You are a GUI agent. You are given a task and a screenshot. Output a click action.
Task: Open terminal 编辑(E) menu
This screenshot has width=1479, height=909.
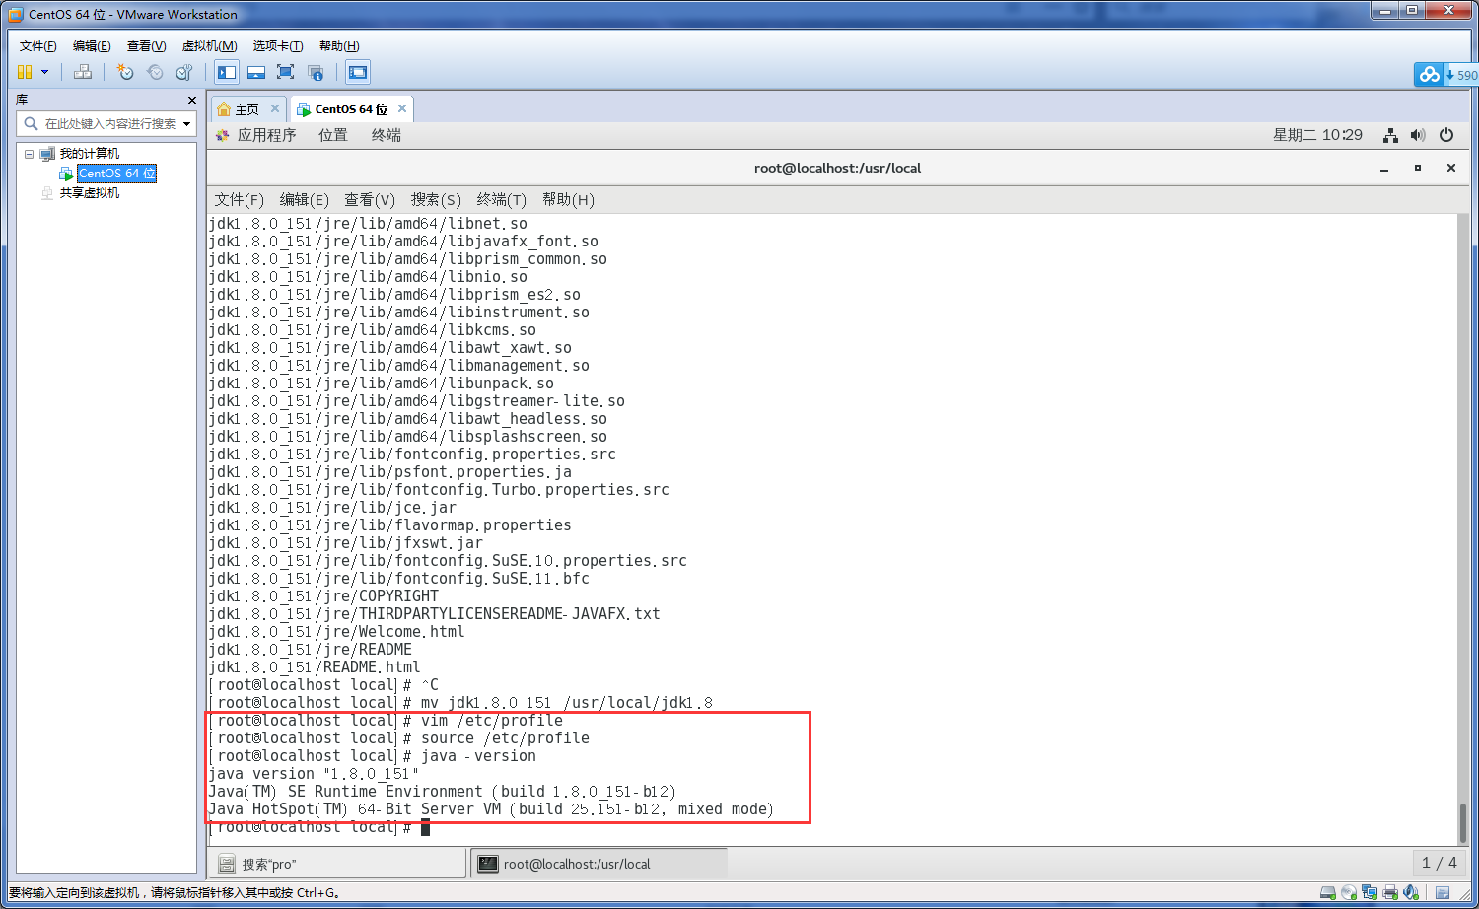pos(305,200)
